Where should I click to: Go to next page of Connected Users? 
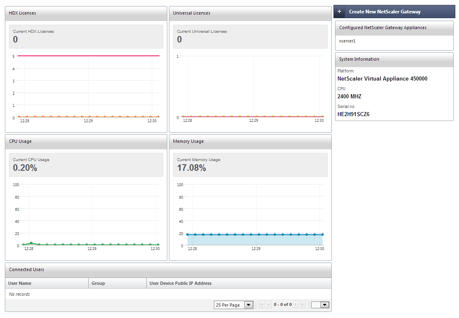point(296,305)
